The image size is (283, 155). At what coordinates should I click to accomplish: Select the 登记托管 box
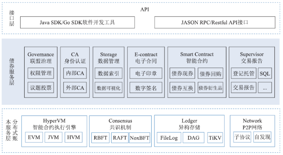click(x=244, y=73)
